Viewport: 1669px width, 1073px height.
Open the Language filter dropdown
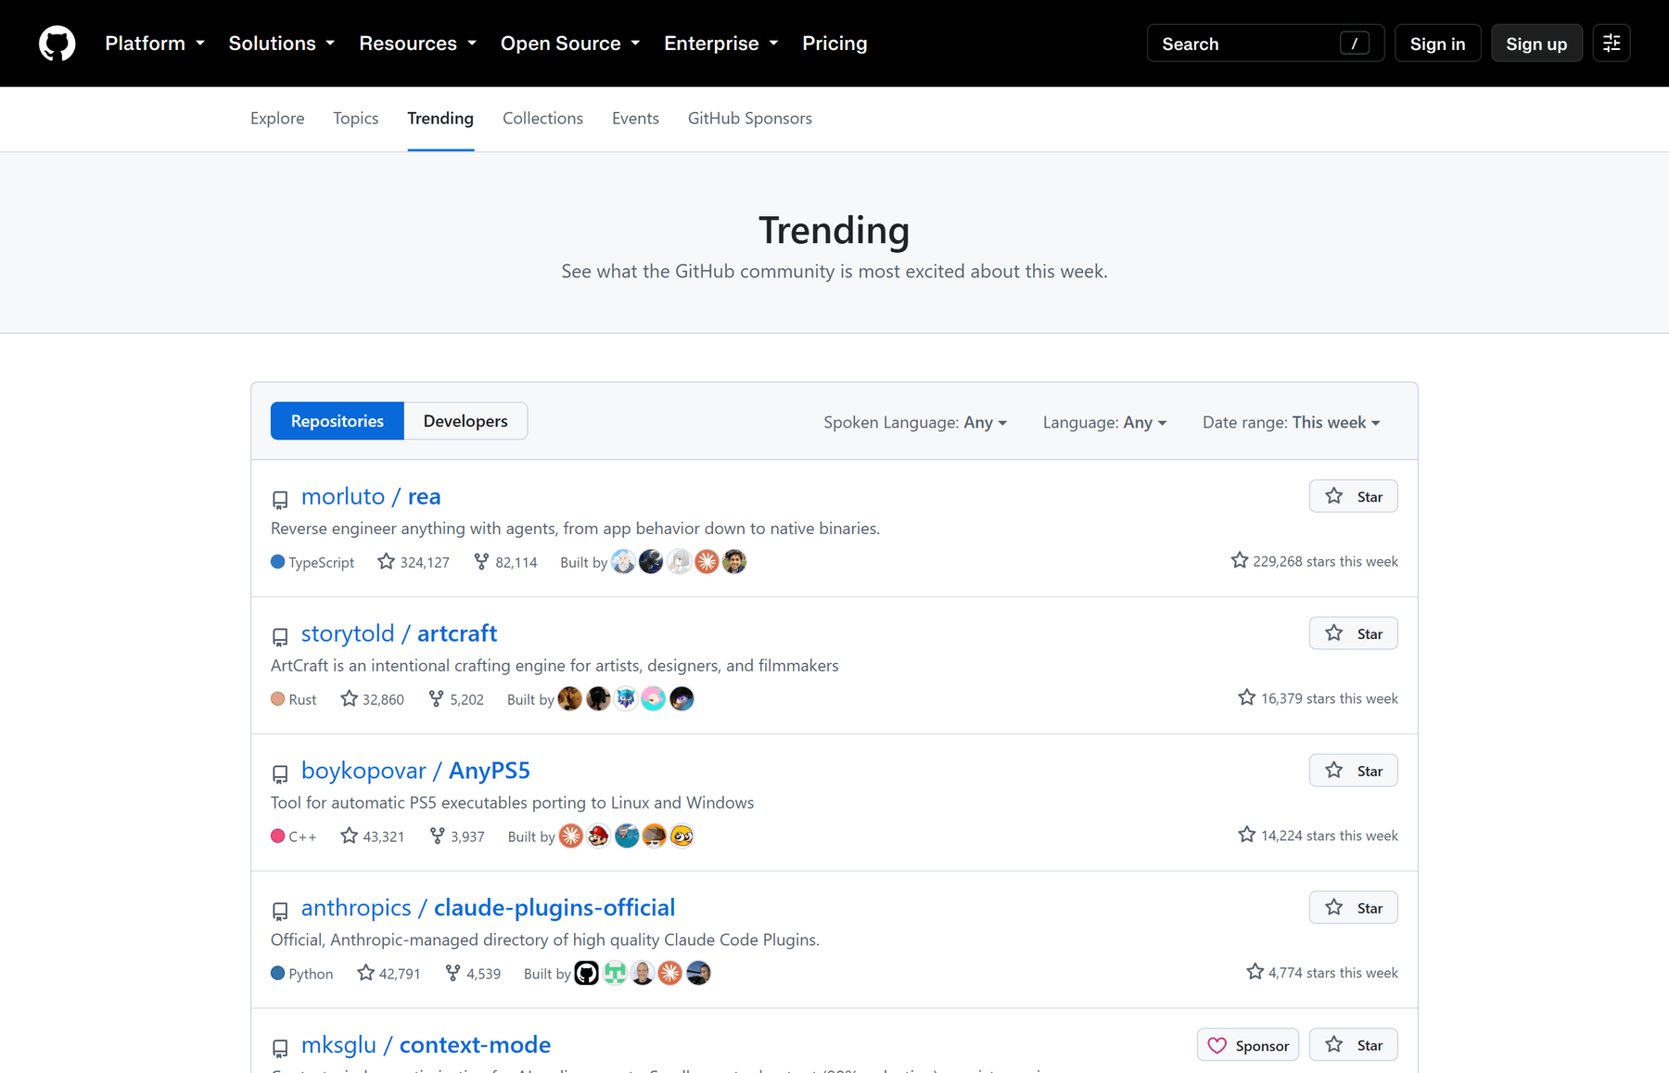[1104, 423]
